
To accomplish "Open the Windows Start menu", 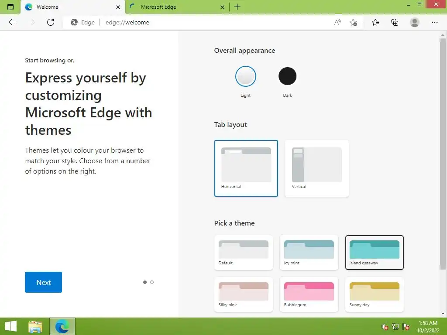I will click(x=11, y=326).
